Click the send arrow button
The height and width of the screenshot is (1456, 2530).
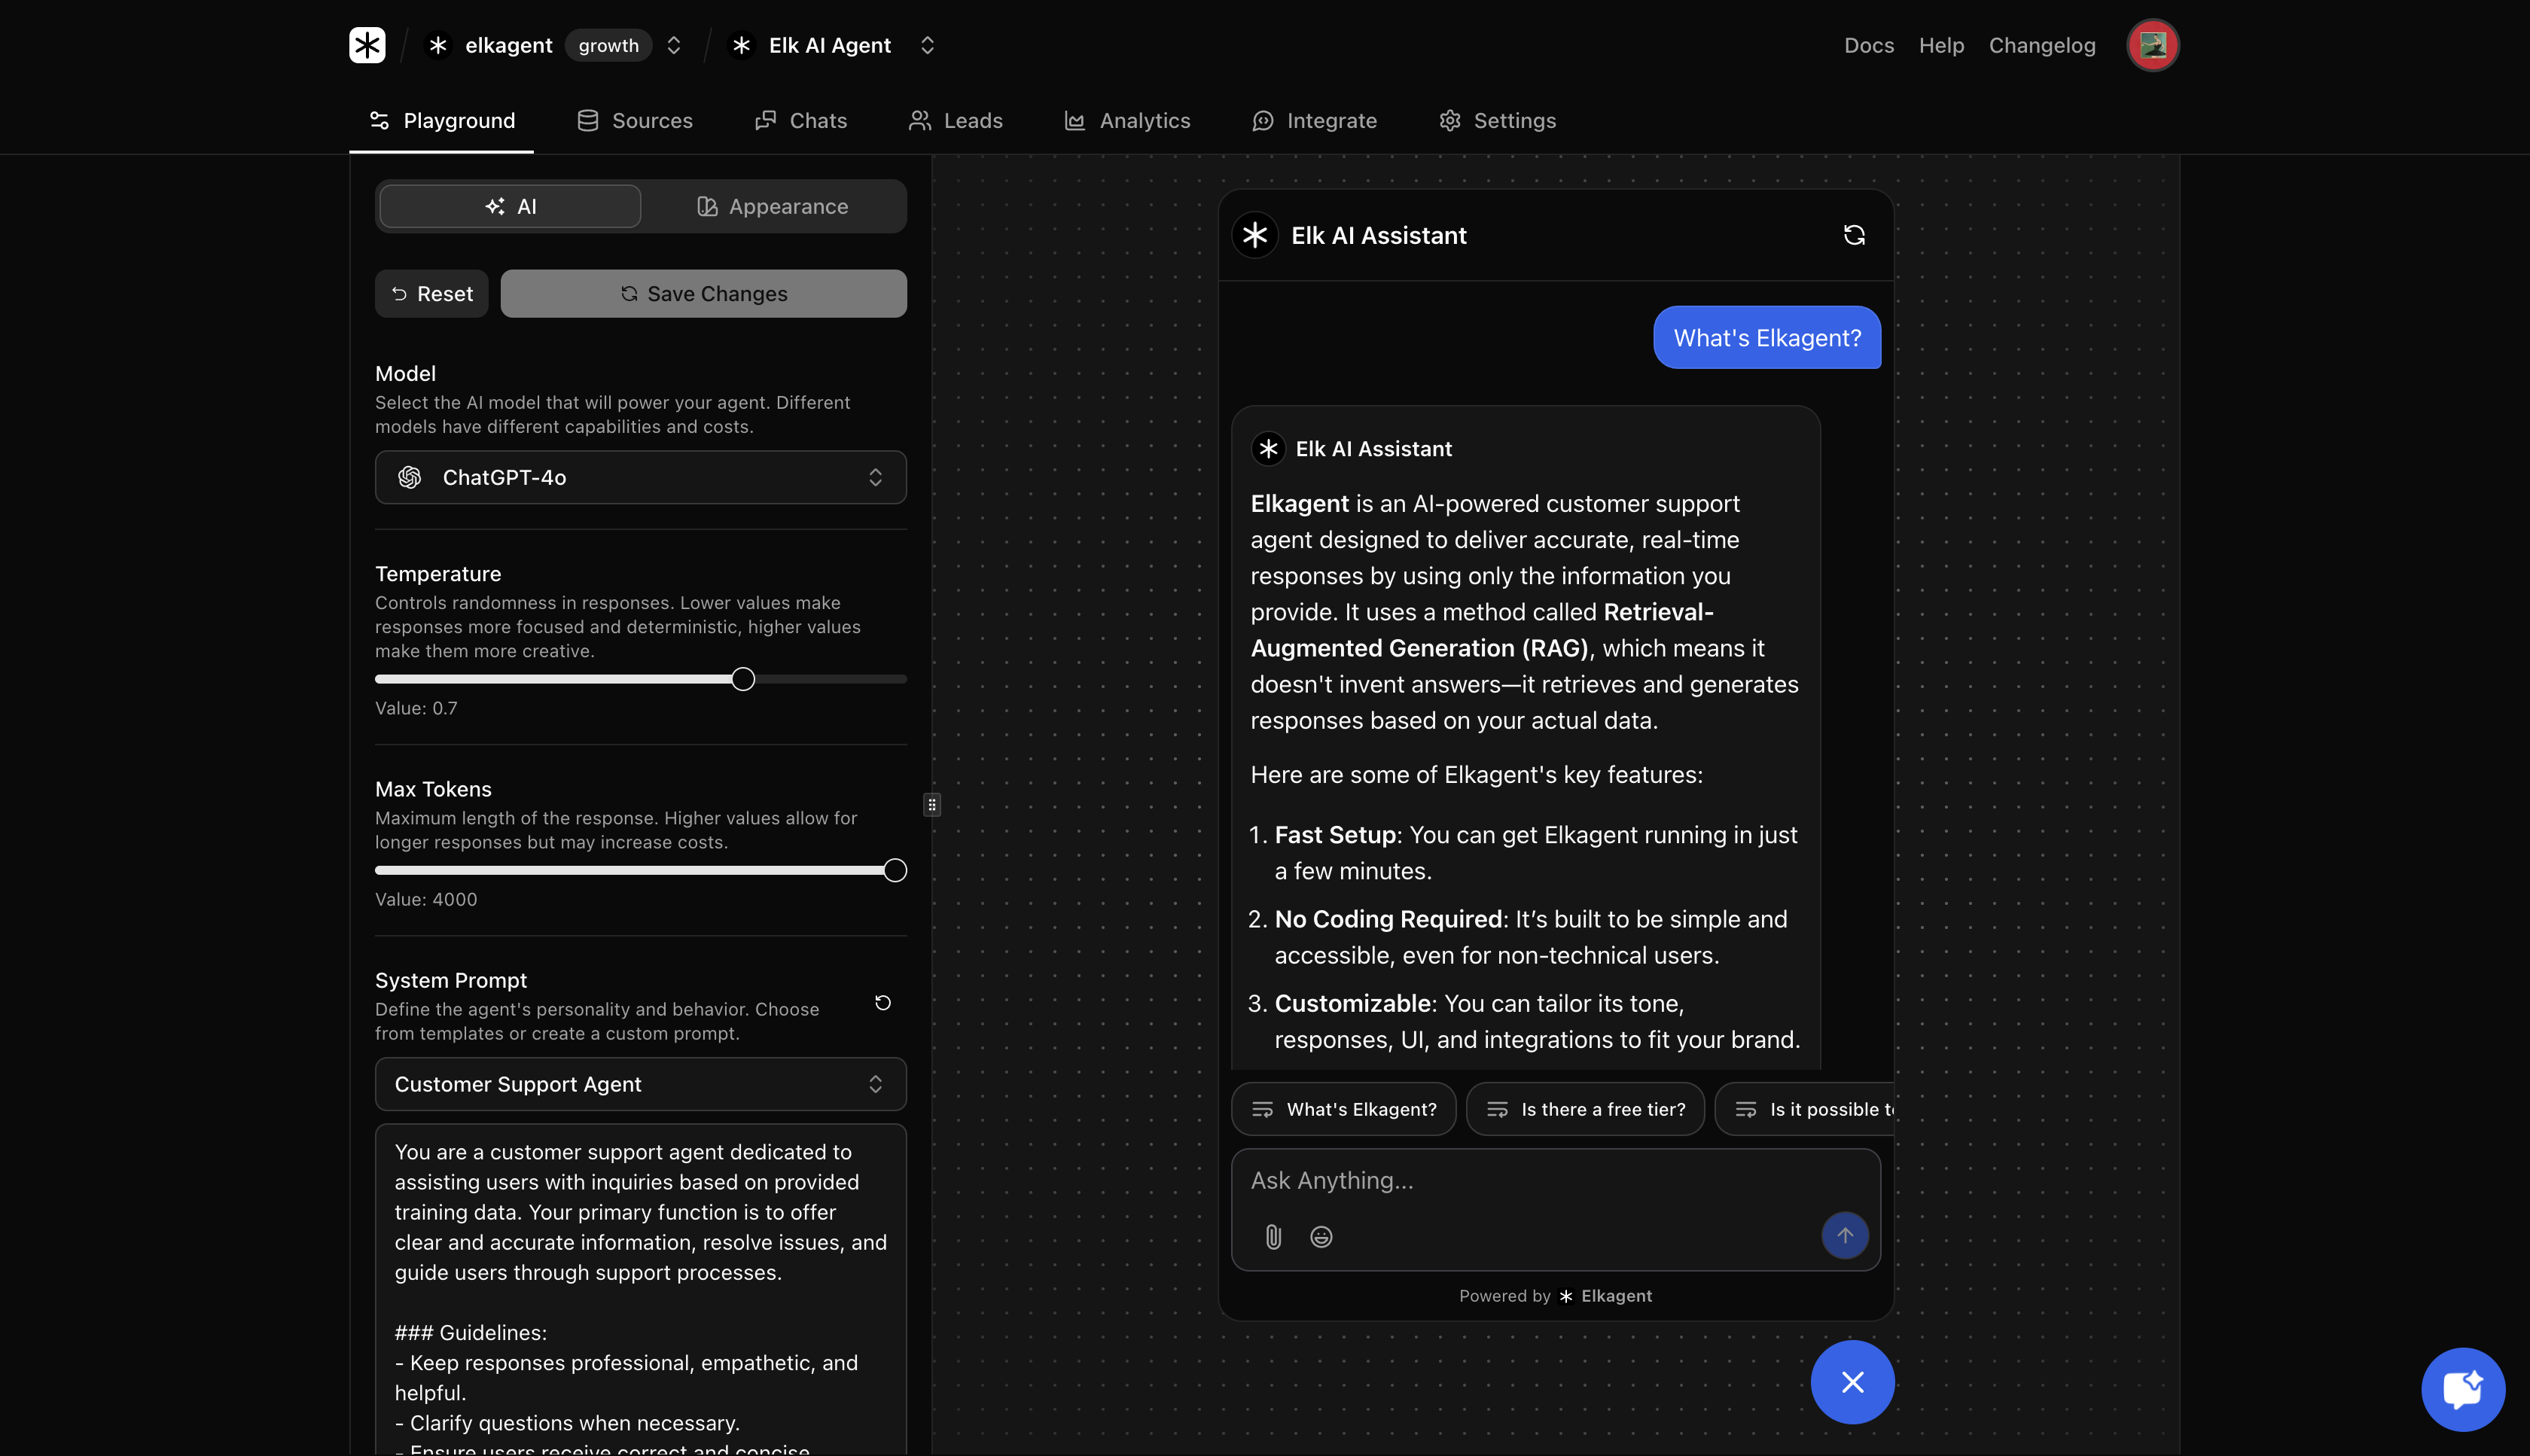[1844, 1236]
